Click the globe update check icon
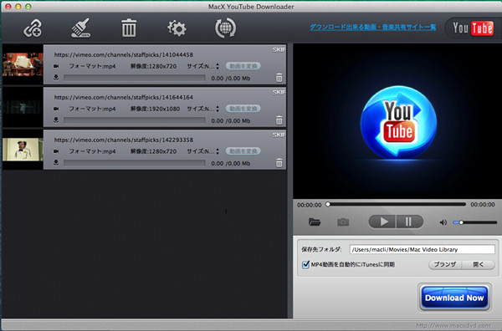 [x=225, y=28]
